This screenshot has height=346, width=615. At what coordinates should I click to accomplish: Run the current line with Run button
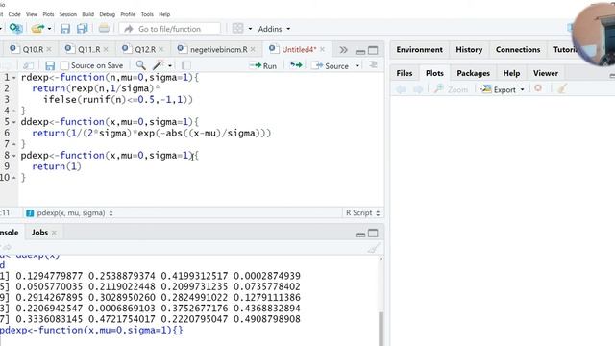point(263,66)
